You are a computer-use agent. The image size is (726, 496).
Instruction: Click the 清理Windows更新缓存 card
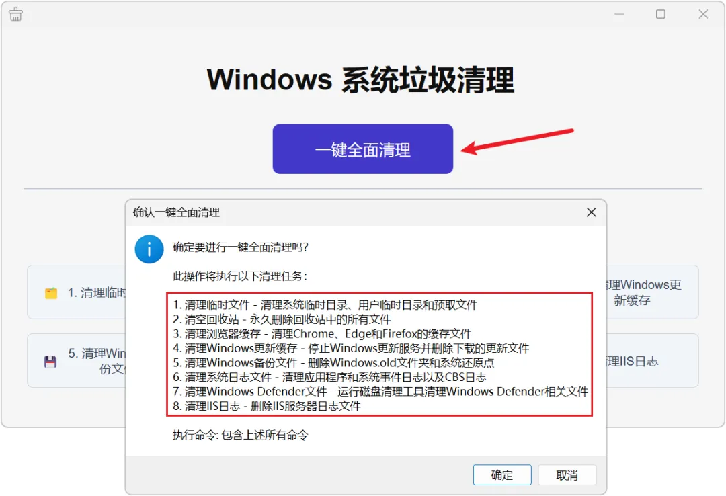(652, 292)
